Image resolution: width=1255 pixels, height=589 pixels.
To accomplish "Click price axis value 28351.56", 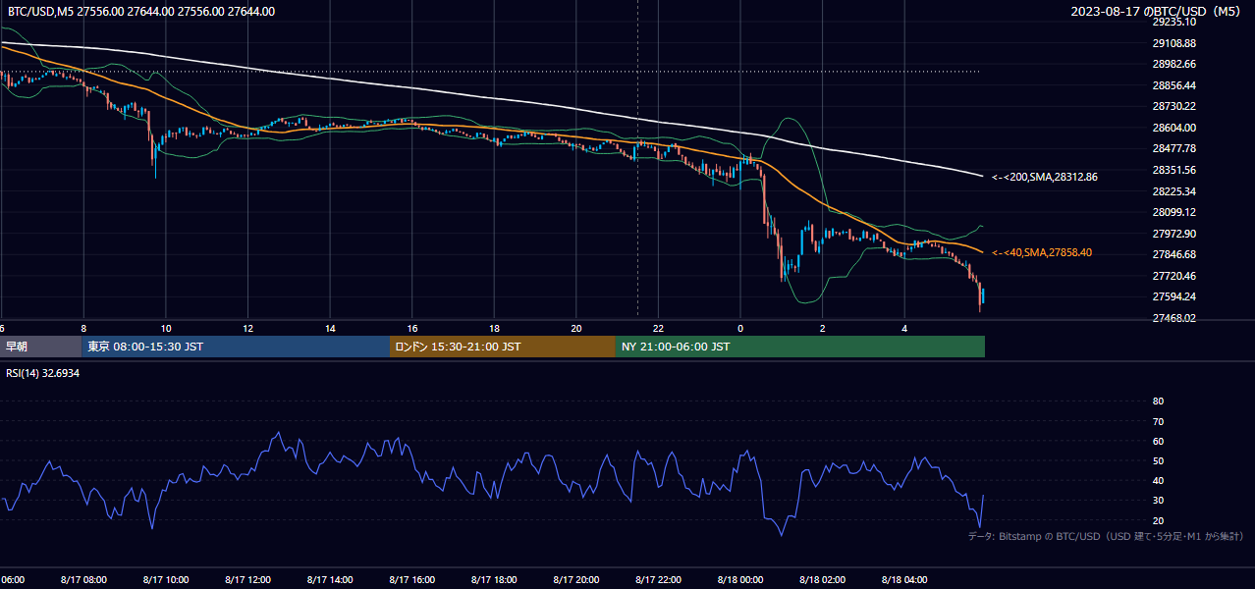I will click(1173, 170).
